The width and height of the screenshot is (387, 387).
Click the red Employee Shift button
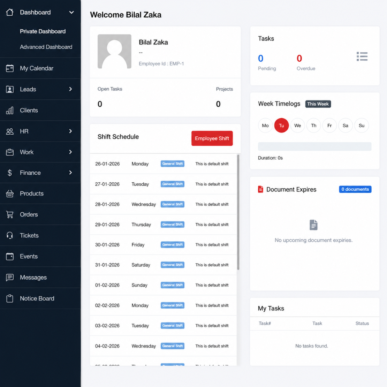pyautogui.click(x=212, y=138)
